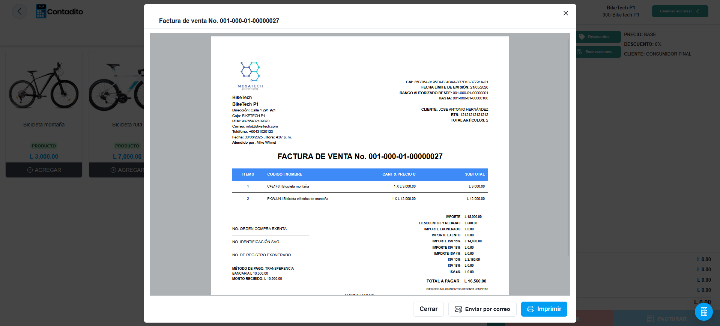Click the invoice preview scrollbar
The width and height of the screenshot is (720, 326).
(x=568, y=147)
